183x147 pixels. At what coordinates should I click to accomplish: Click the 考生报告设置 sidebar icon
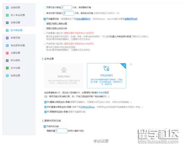7,45
